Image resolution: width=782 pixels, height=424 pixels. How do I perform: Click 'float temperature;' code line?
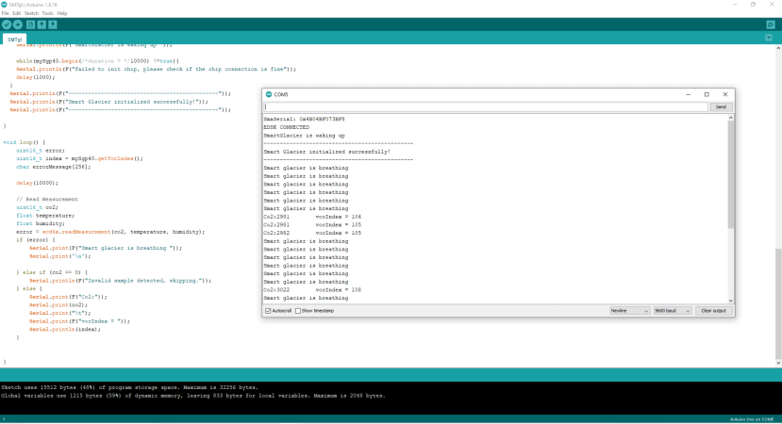click(x=45, y=216)
